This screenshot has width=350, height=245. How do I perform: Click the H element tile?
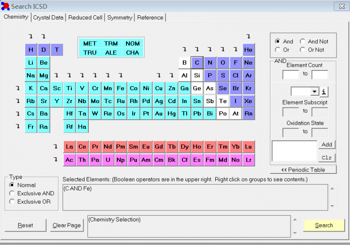click(31, 50)
